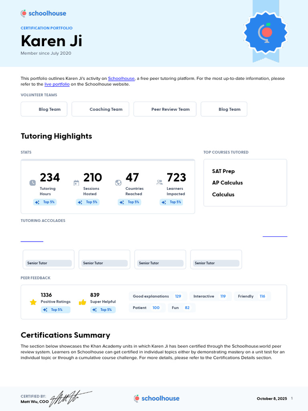This screenshot has height=411, width=308.
Task: Click the Patient tag showing 100
Action: pos(147,308)
